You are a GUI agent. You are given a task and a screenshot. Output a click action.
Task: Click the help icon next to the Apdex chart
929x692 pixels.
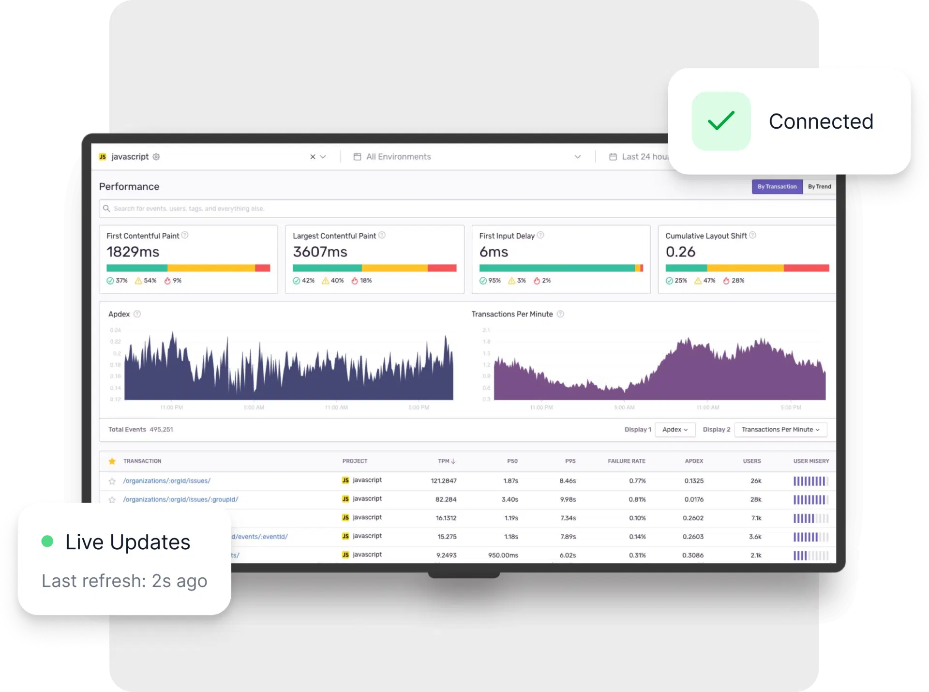point(137,314)
